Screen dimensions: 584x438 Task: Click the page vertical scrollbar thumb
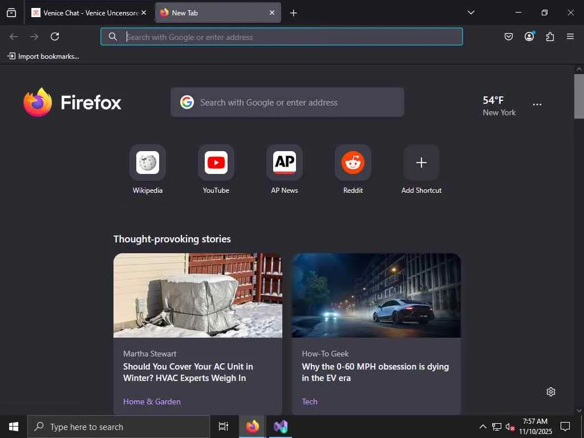click(579, 96)
